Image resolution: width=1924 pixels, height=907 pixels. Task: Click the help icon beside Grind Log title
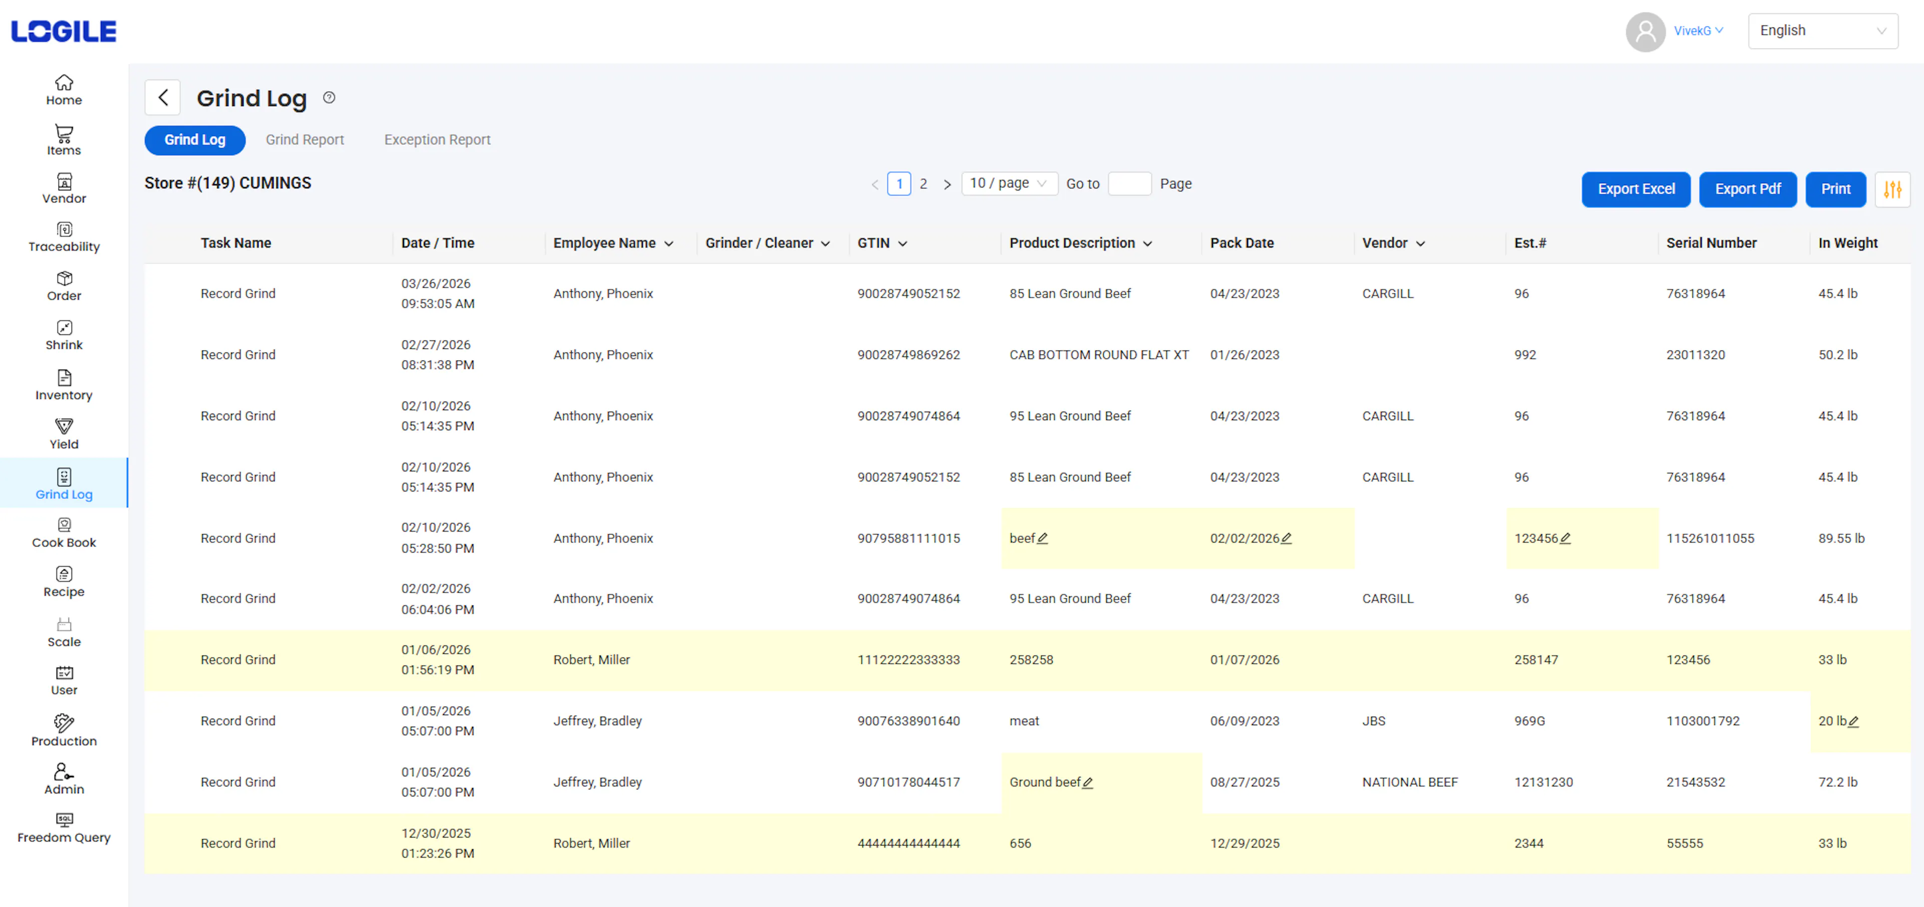click(x=329, y=98)
